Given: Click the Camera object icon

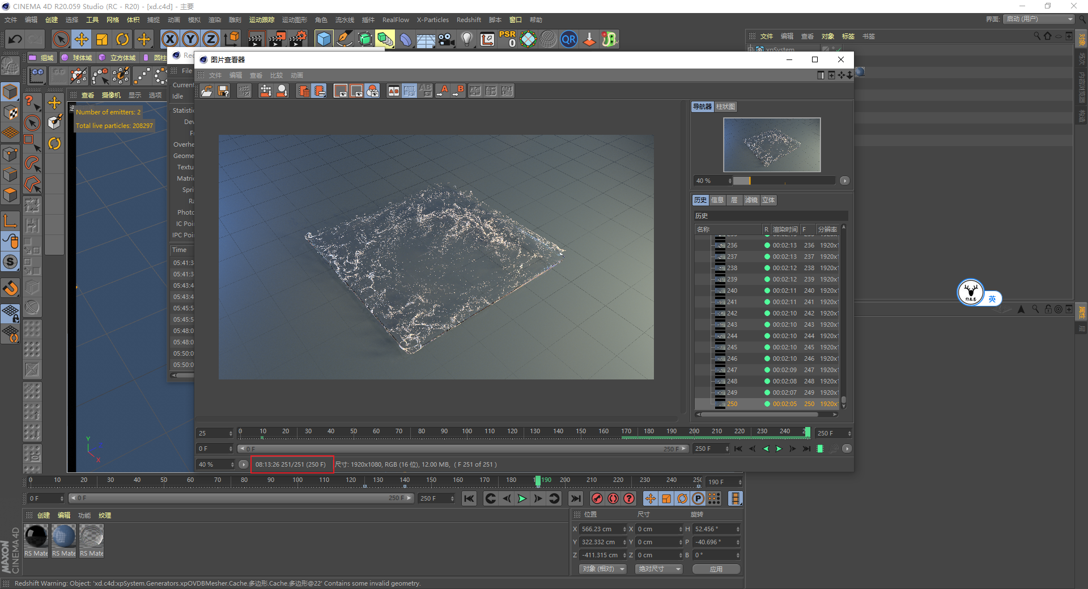Looking at the screenshot, I should (x=447, y=39).
